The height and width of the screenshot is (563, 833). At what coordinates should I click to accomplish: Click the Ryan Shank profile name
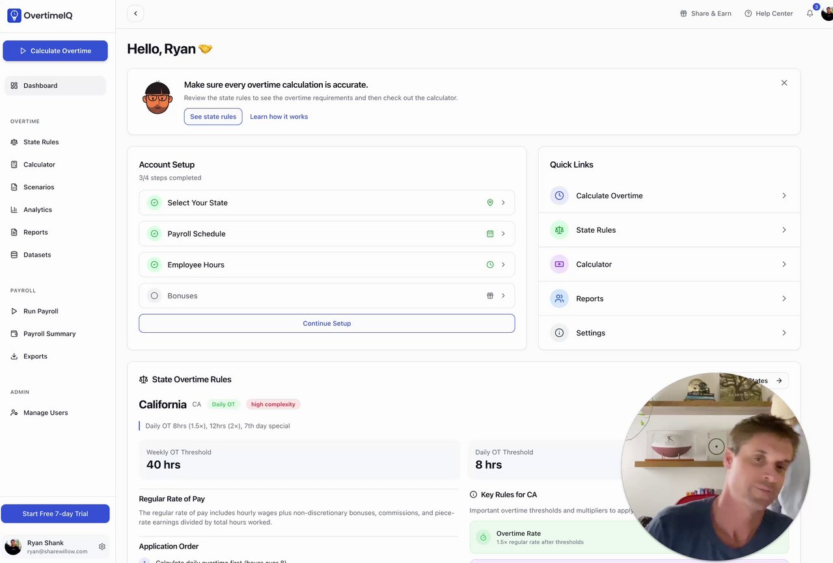[x=46, y=543]
